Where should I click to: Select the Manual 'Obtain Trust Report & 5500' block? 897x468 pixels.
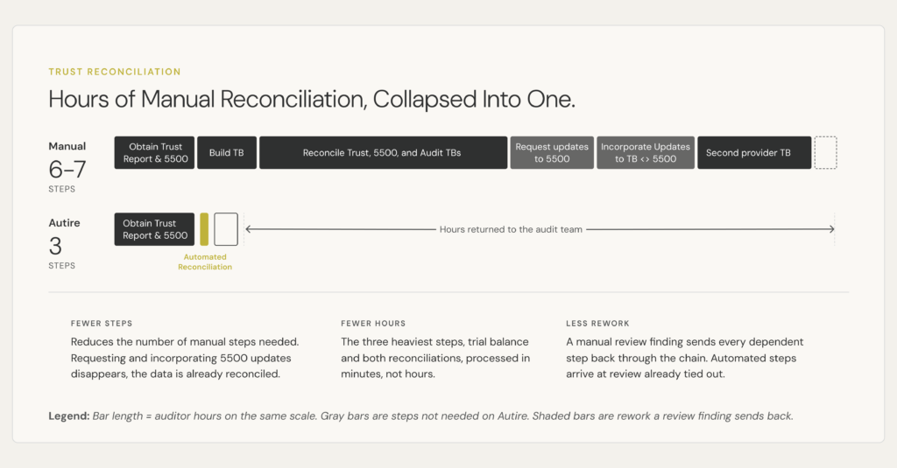[x=154, y=152]
